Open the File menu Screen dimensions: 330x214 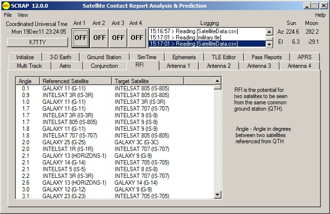[8, 15]
